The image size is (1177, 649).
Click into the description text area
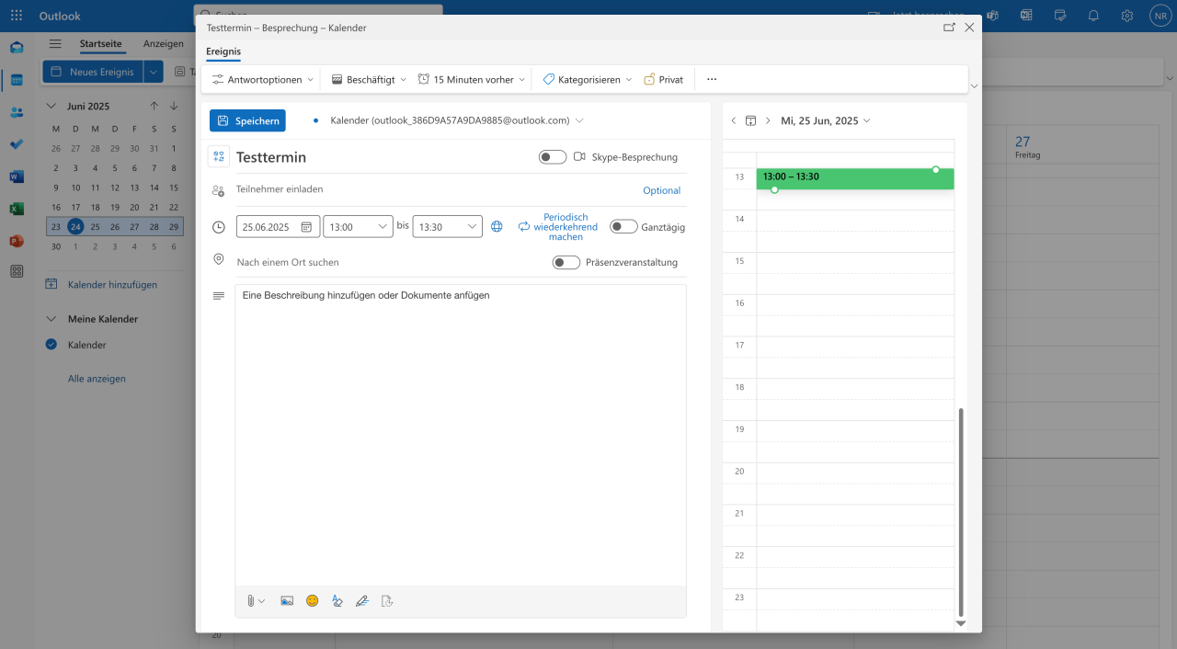click(x=461, y=434)
